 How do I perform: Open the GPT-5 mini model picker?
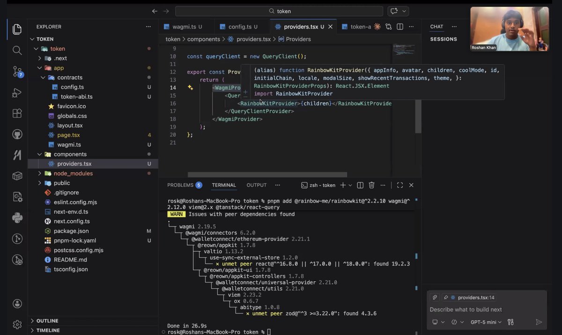(x=486, y=322)
